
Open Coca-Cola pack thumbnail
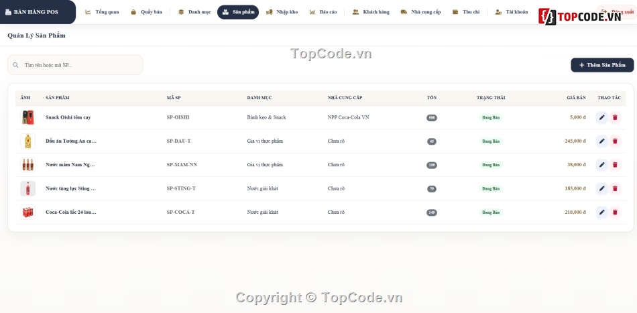pyautogui.click(x=28, y=212)
